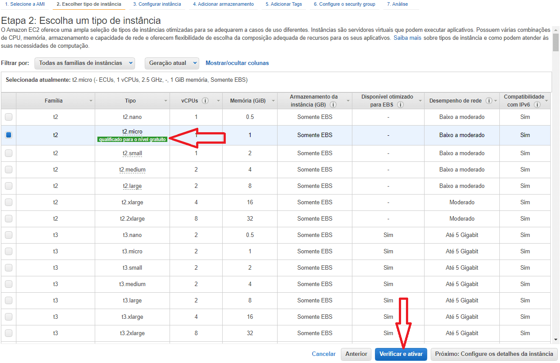
Task: Select the t2.2xlarge instance checkbox
Action: pos(8,219)
